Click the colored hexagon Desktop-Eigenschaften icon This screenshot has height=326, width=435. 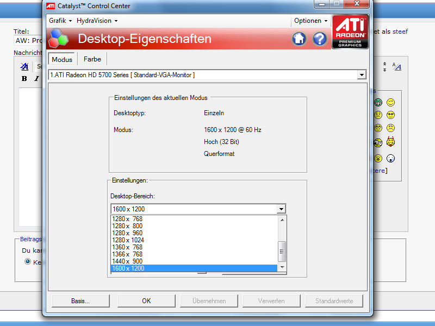tap(58, 38)
